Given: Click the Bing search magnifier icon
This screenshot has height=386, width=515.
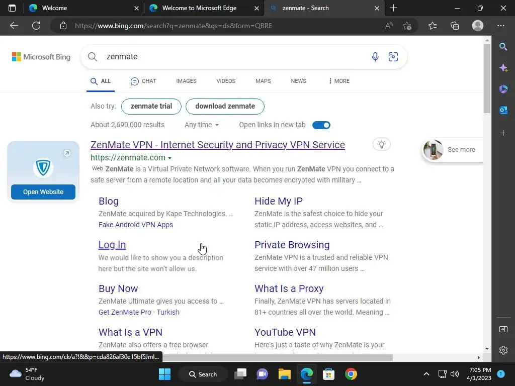Looking at the screenshot, I should coord(93,57).
